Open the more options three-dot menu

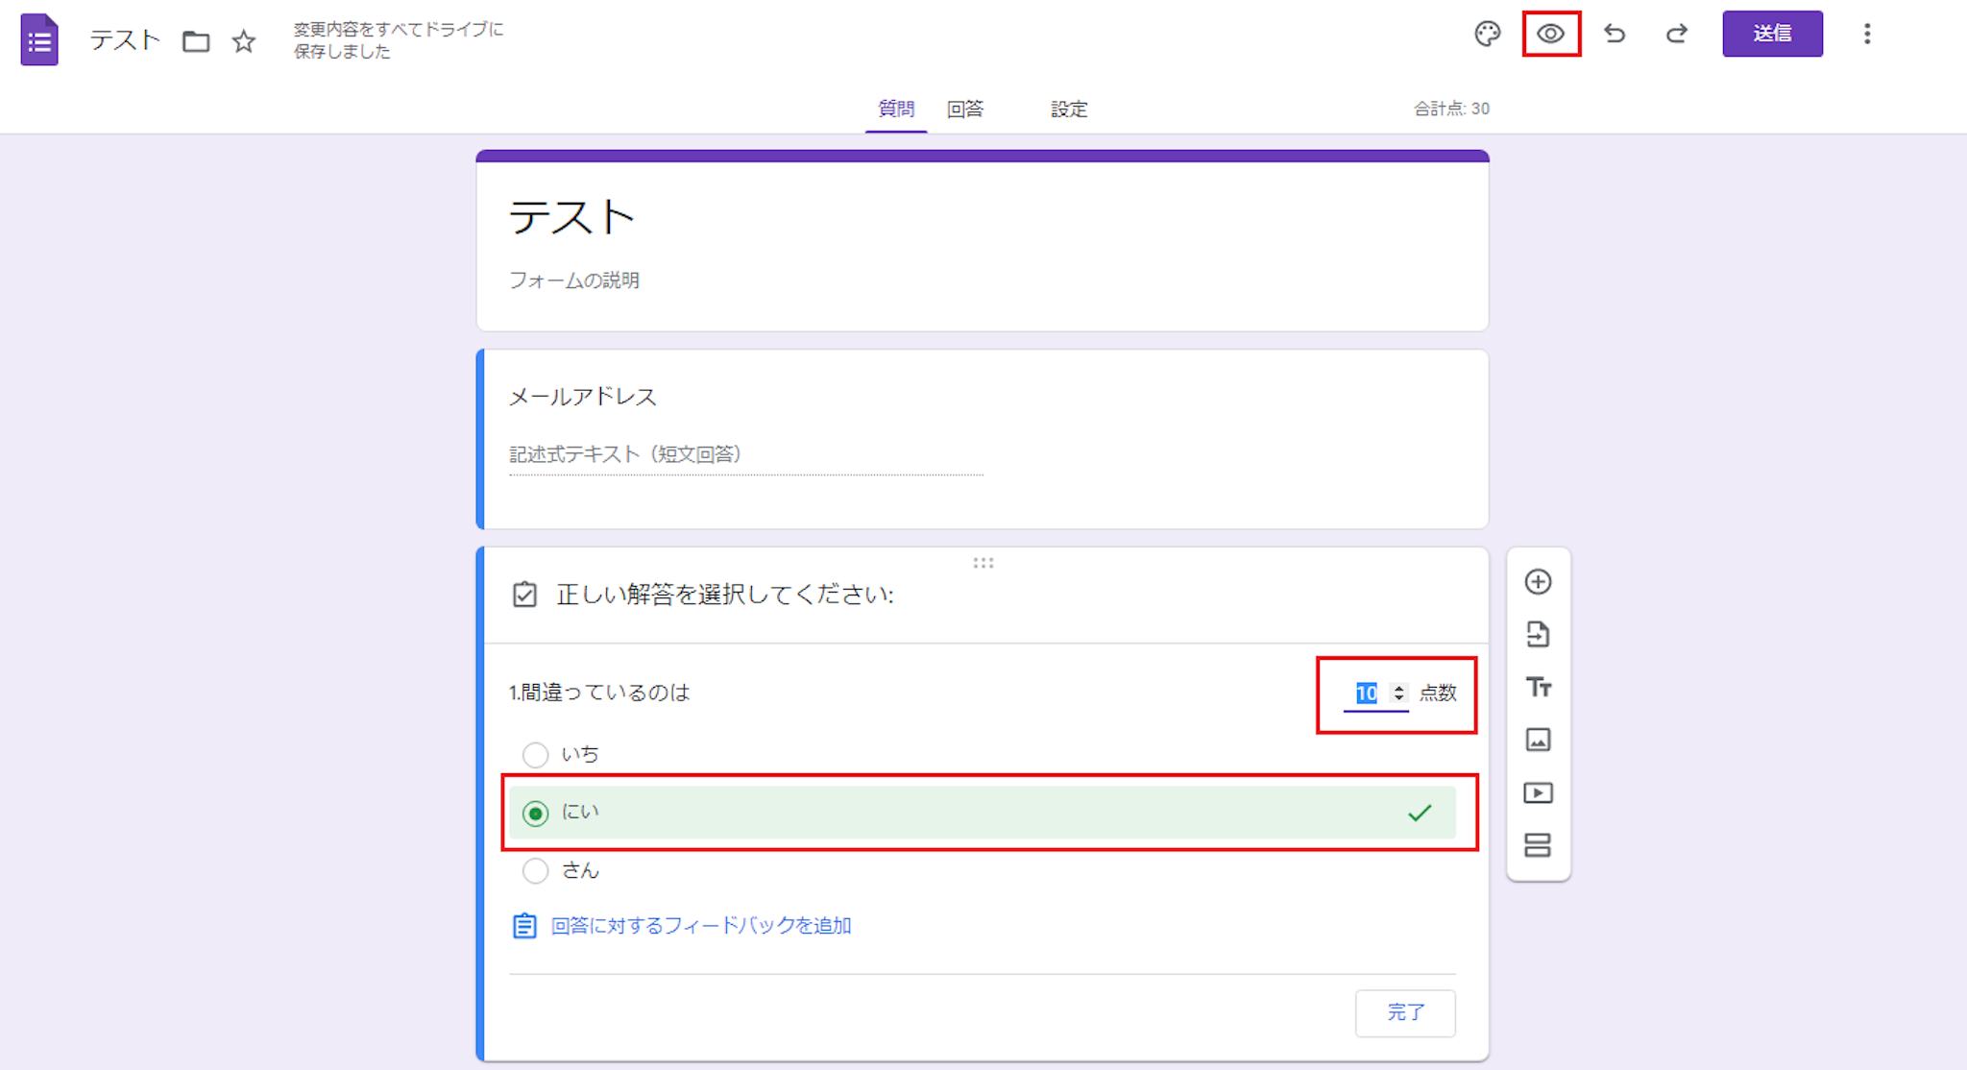click(1866, 35)
